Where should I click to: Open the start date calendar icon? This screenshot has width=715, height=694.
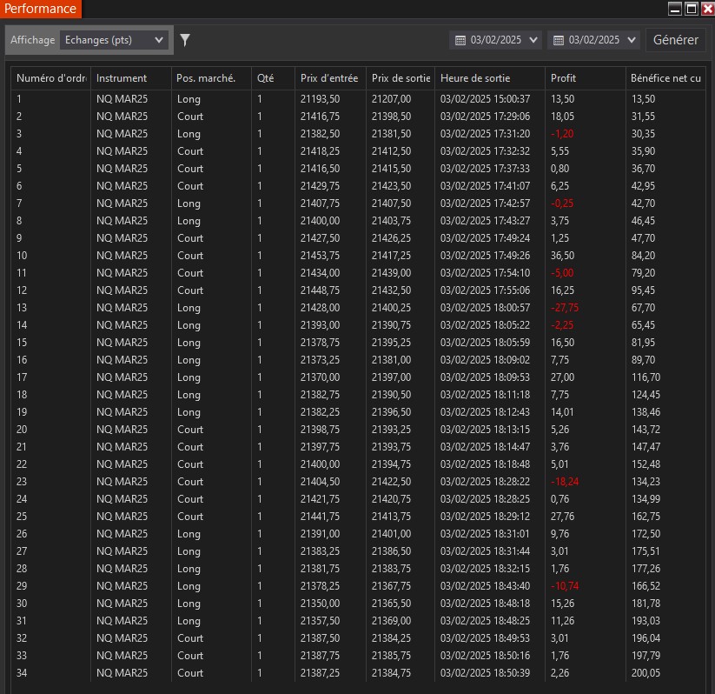[x=460, y=40]
